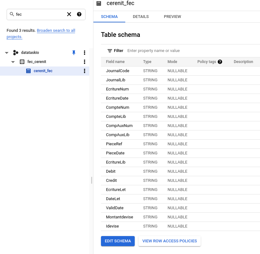Open the Schema tab
This screenshot has height=254, width=260.
point(109,17)
